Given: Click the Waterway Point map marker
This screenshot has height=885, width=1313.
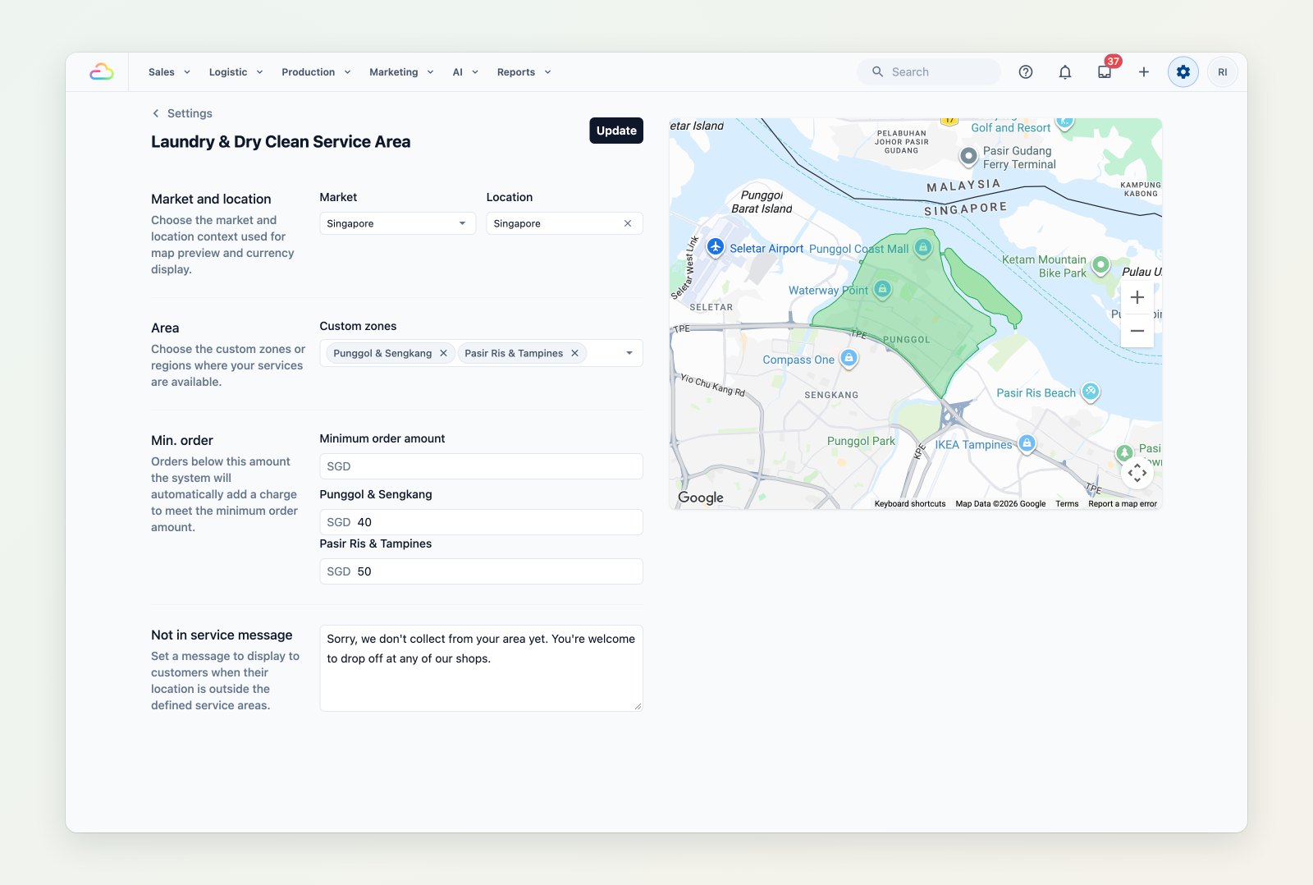Looking at the screenshot, I should point(882,288).
